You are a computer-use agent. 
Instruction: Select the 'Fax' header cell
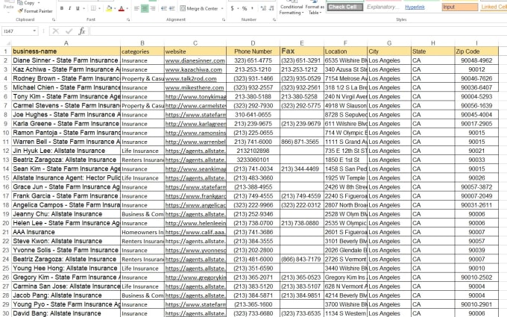302,51
